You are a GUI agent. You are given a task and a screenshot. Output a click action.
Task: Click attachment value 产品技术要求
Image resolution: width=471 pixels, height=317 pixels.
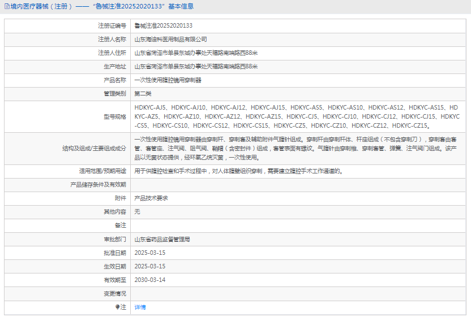(x=151, y=198)
